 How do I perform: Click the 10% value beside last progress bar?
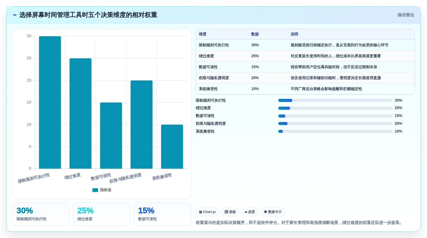[x=398, y=131]
